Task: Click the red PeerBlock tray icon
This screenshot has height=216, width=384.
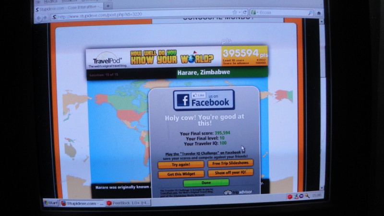Action: coord(290,197)
